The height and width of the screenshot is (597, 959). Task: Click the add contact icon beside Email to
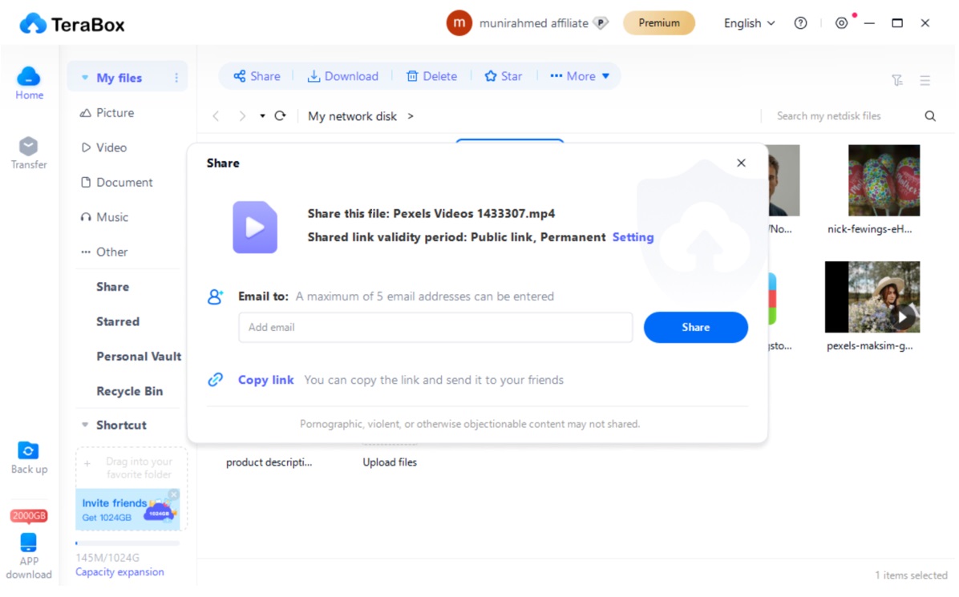[215, 297]
